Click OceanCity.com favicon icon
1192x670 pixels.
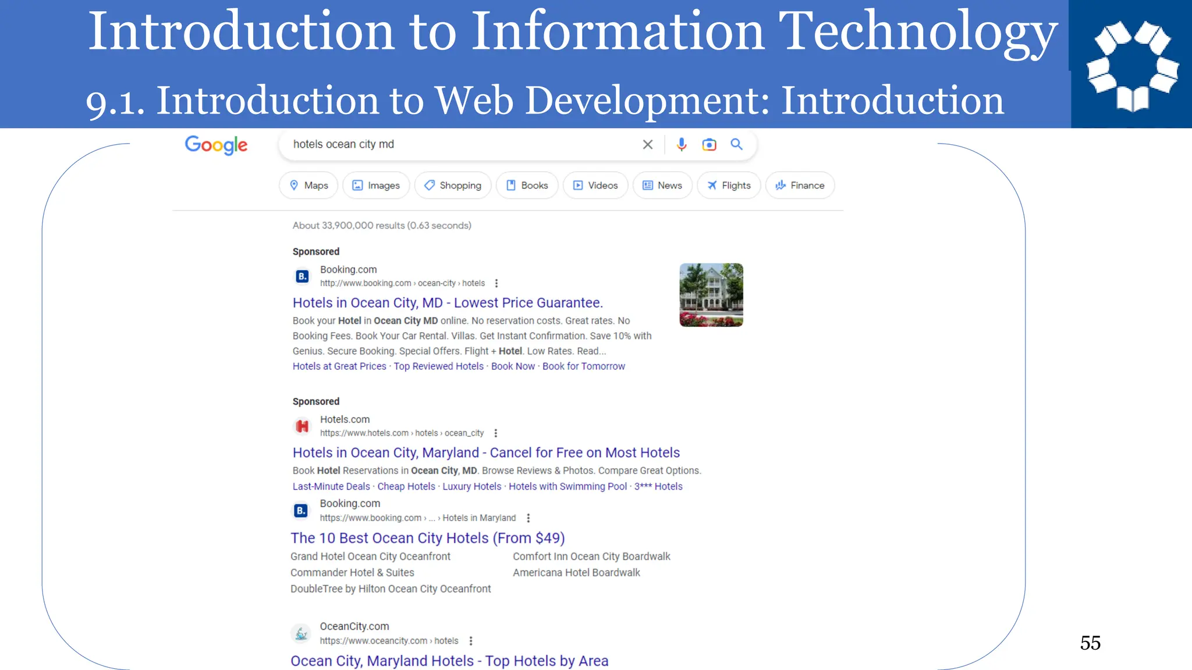[x=300, y=633]
